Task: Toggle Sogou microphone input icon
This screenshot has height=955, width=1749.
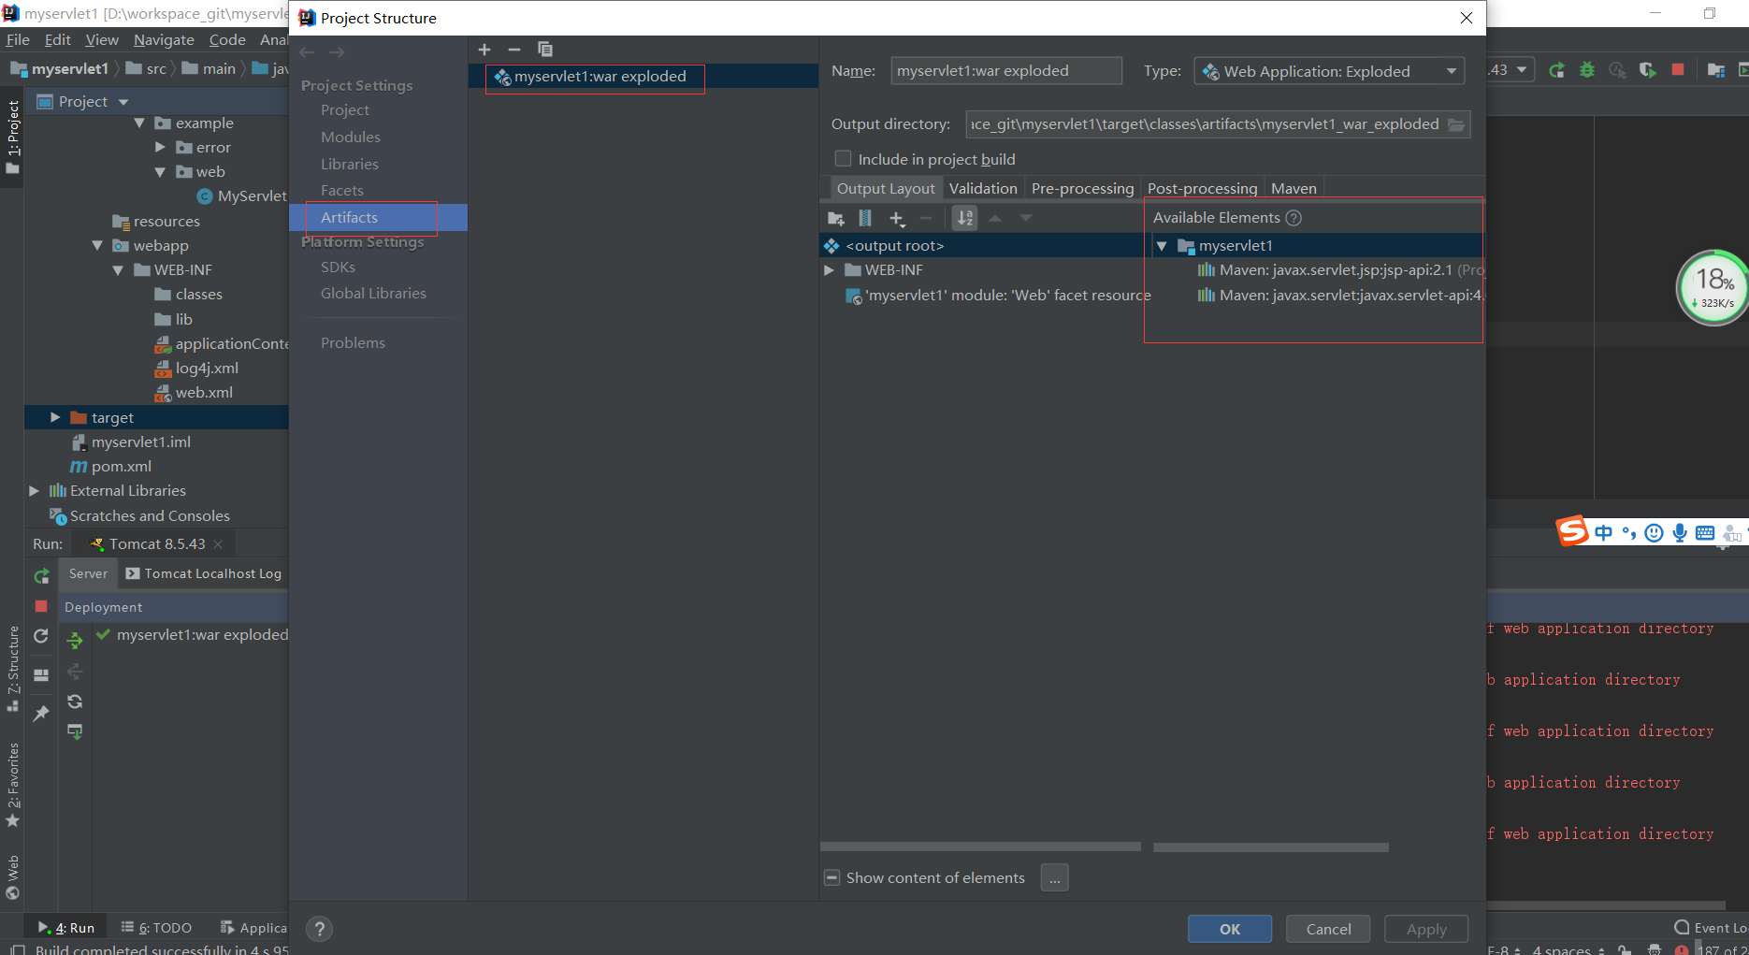Action: (x=1680, y=533)
